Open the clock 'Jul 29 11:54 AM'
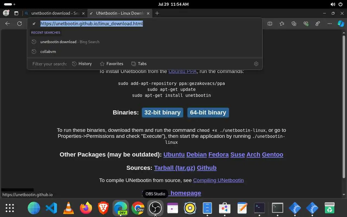 tap(173, 4)
